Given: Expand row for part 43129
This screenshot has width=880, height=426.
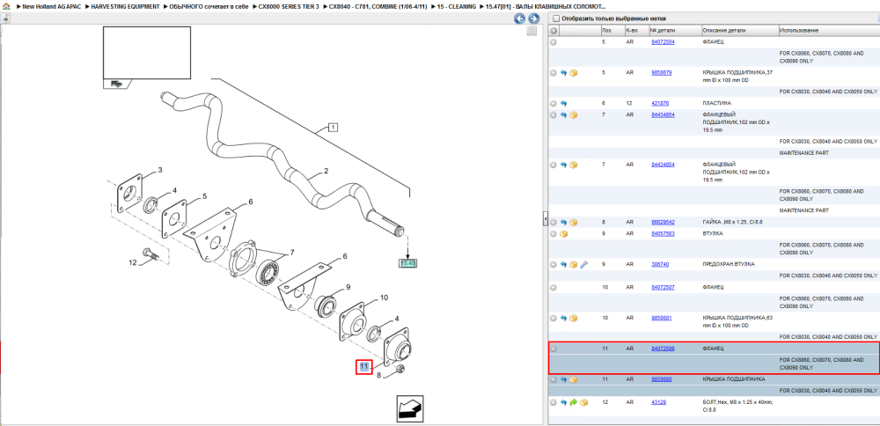Looking at the screenshot, I should 554,402.
